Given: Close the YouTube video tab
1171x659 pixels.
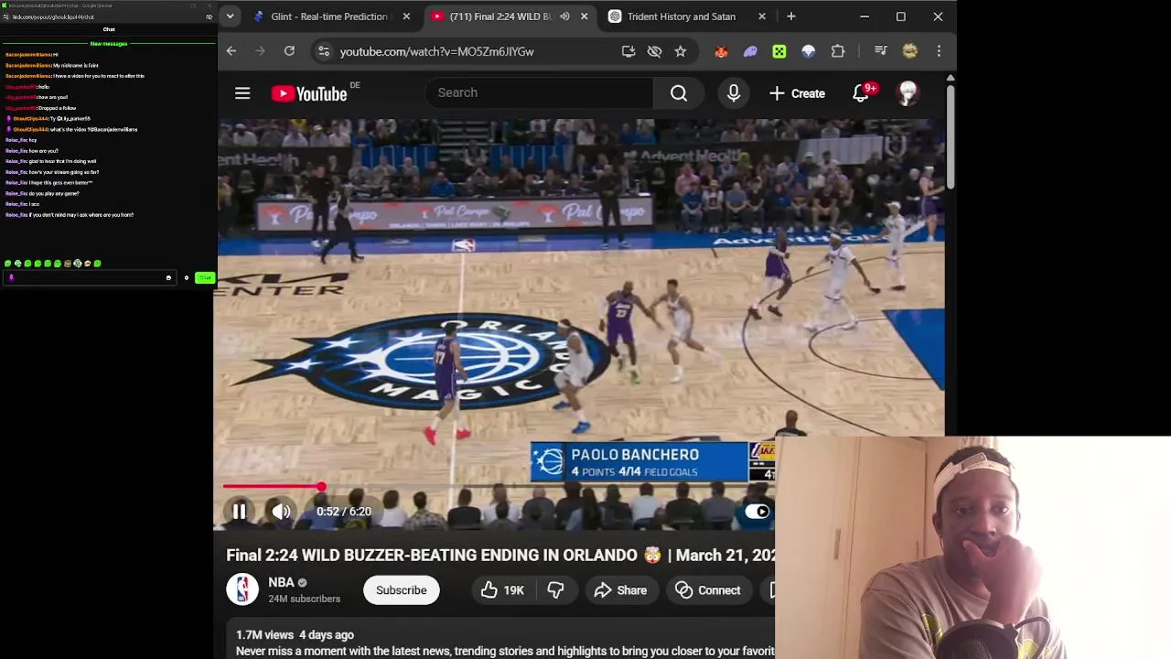Looking at the screenshot, I should 584,16.
